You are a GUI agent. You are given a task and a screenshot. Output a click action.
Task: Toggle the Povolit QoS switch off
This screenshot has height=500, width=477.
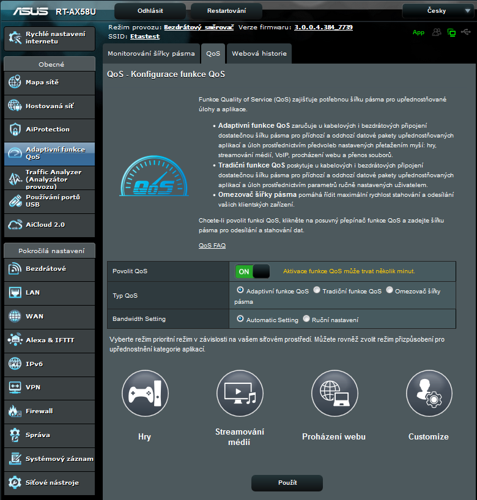252,271
